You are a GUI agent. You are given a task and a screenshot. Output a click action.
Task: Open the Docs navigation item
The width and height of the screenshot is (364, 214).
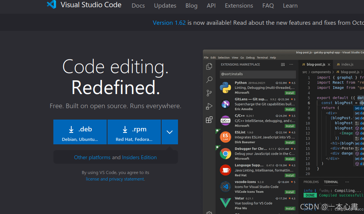click(138, 6)
